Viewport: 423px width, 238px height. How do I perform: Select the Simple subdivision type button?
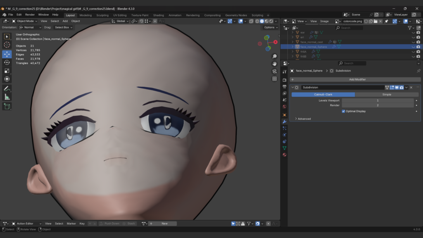tap(387, 94)
